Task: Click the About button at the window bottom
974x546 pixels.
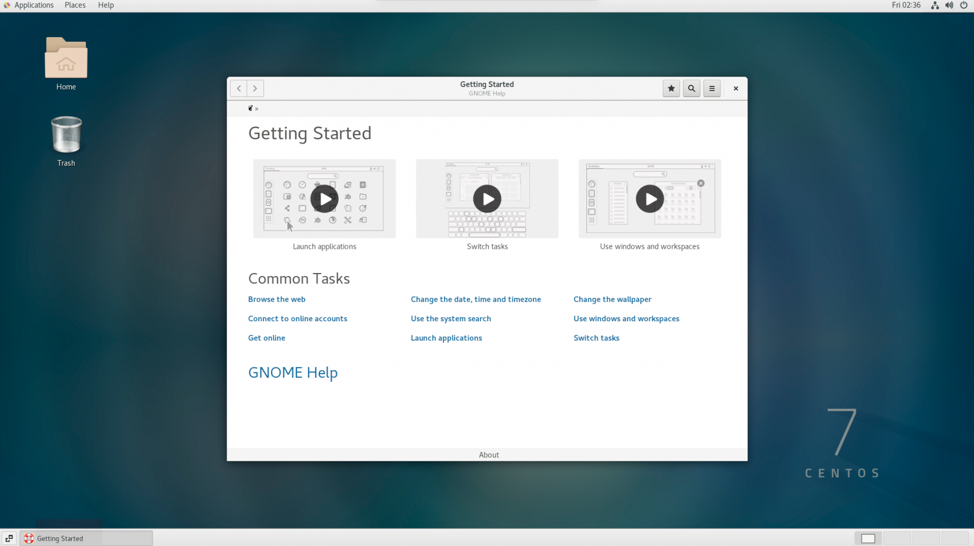Action: (488, 454)
